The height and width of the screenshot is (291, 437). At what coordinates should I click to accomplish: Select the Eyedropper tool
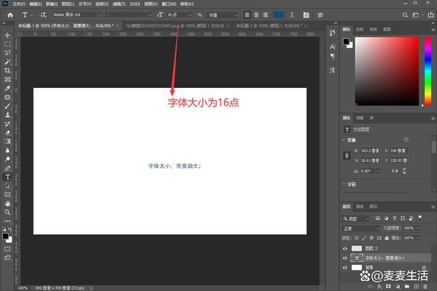[x=8, y=89]
